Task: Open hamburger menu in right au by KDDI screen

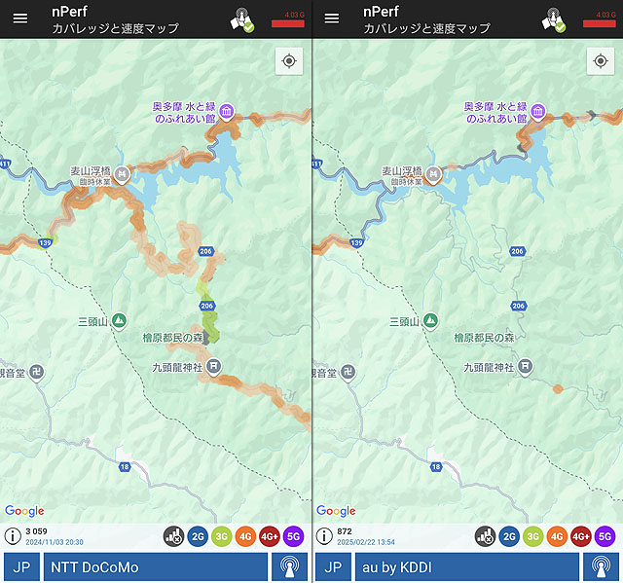Action: click(x=332, y=18)
